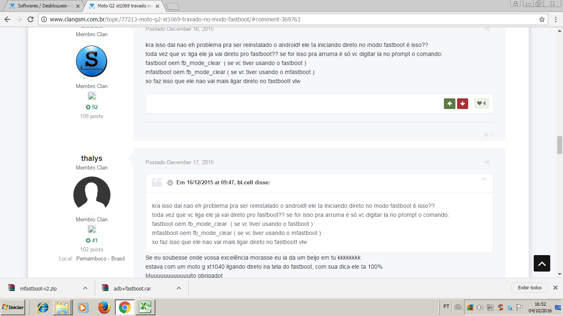The image size is (563, 316).
Task: Open the Iniciar start menu
Action: coord(13,307)
